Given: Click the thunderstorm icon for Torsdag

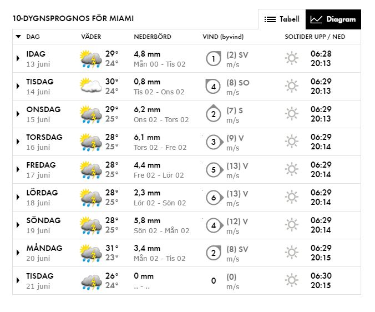Looking at the screenshot, I should (90, 142).
